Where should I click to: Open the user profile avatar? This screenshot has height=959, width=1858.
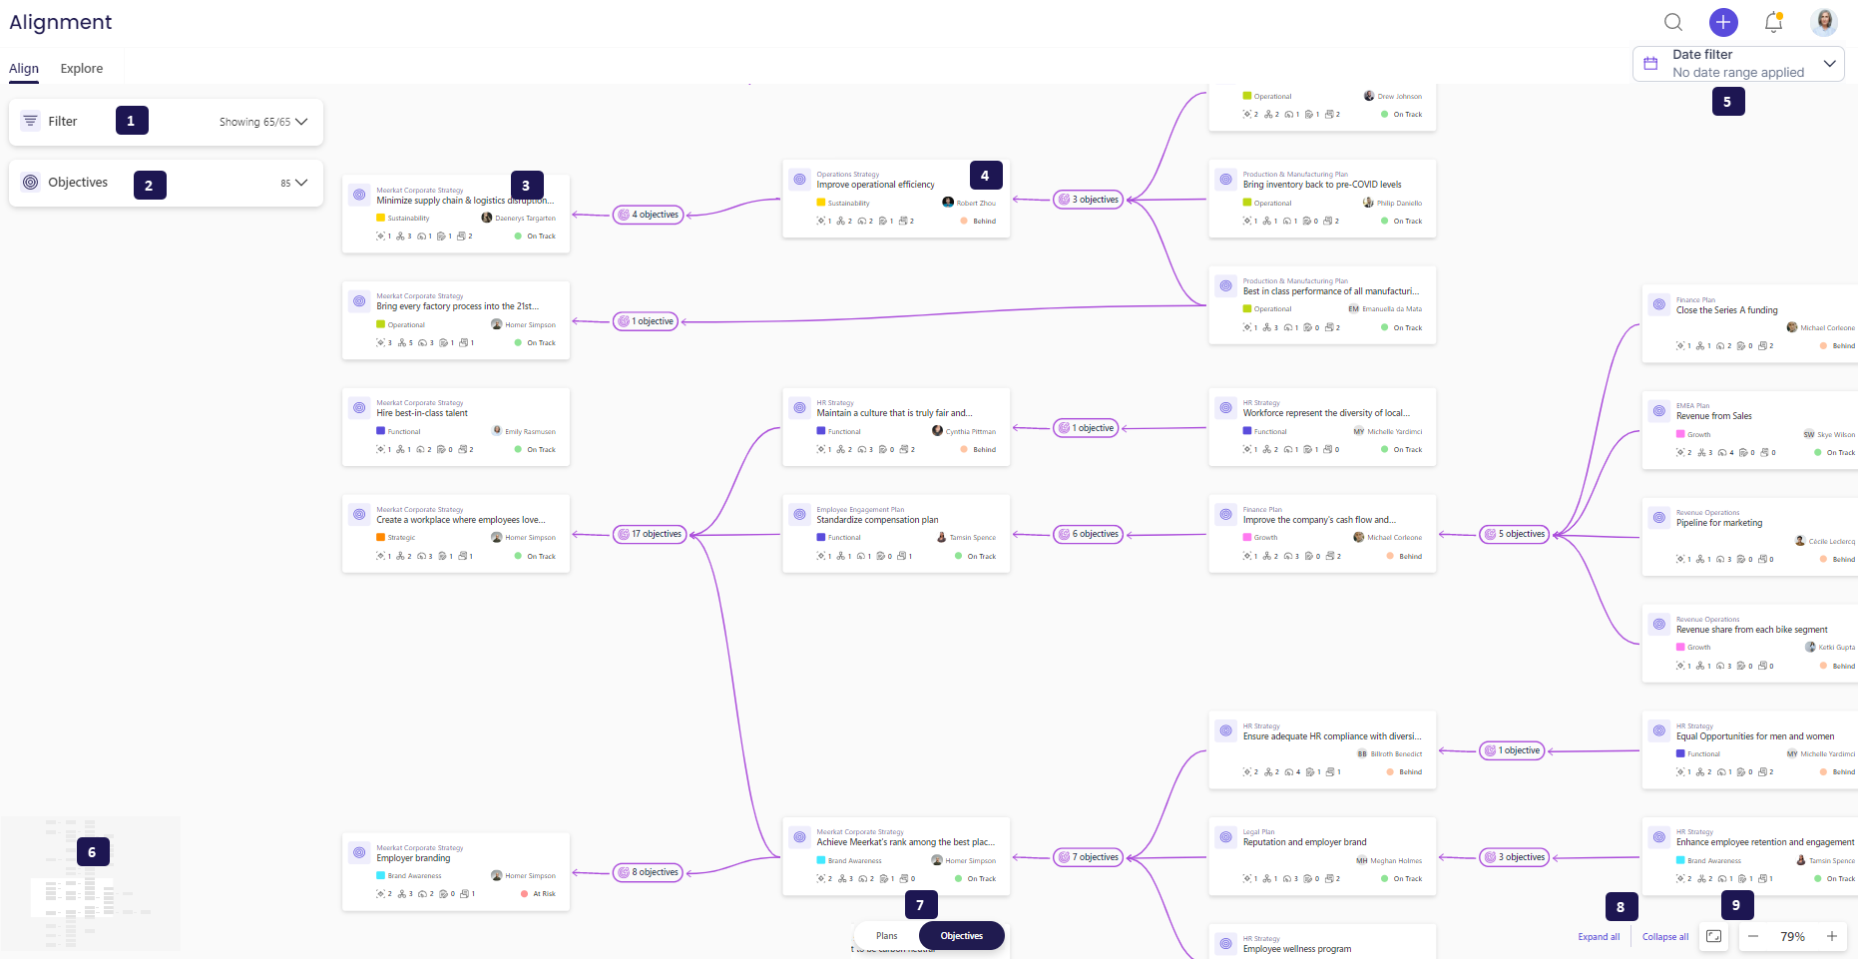1824,22
